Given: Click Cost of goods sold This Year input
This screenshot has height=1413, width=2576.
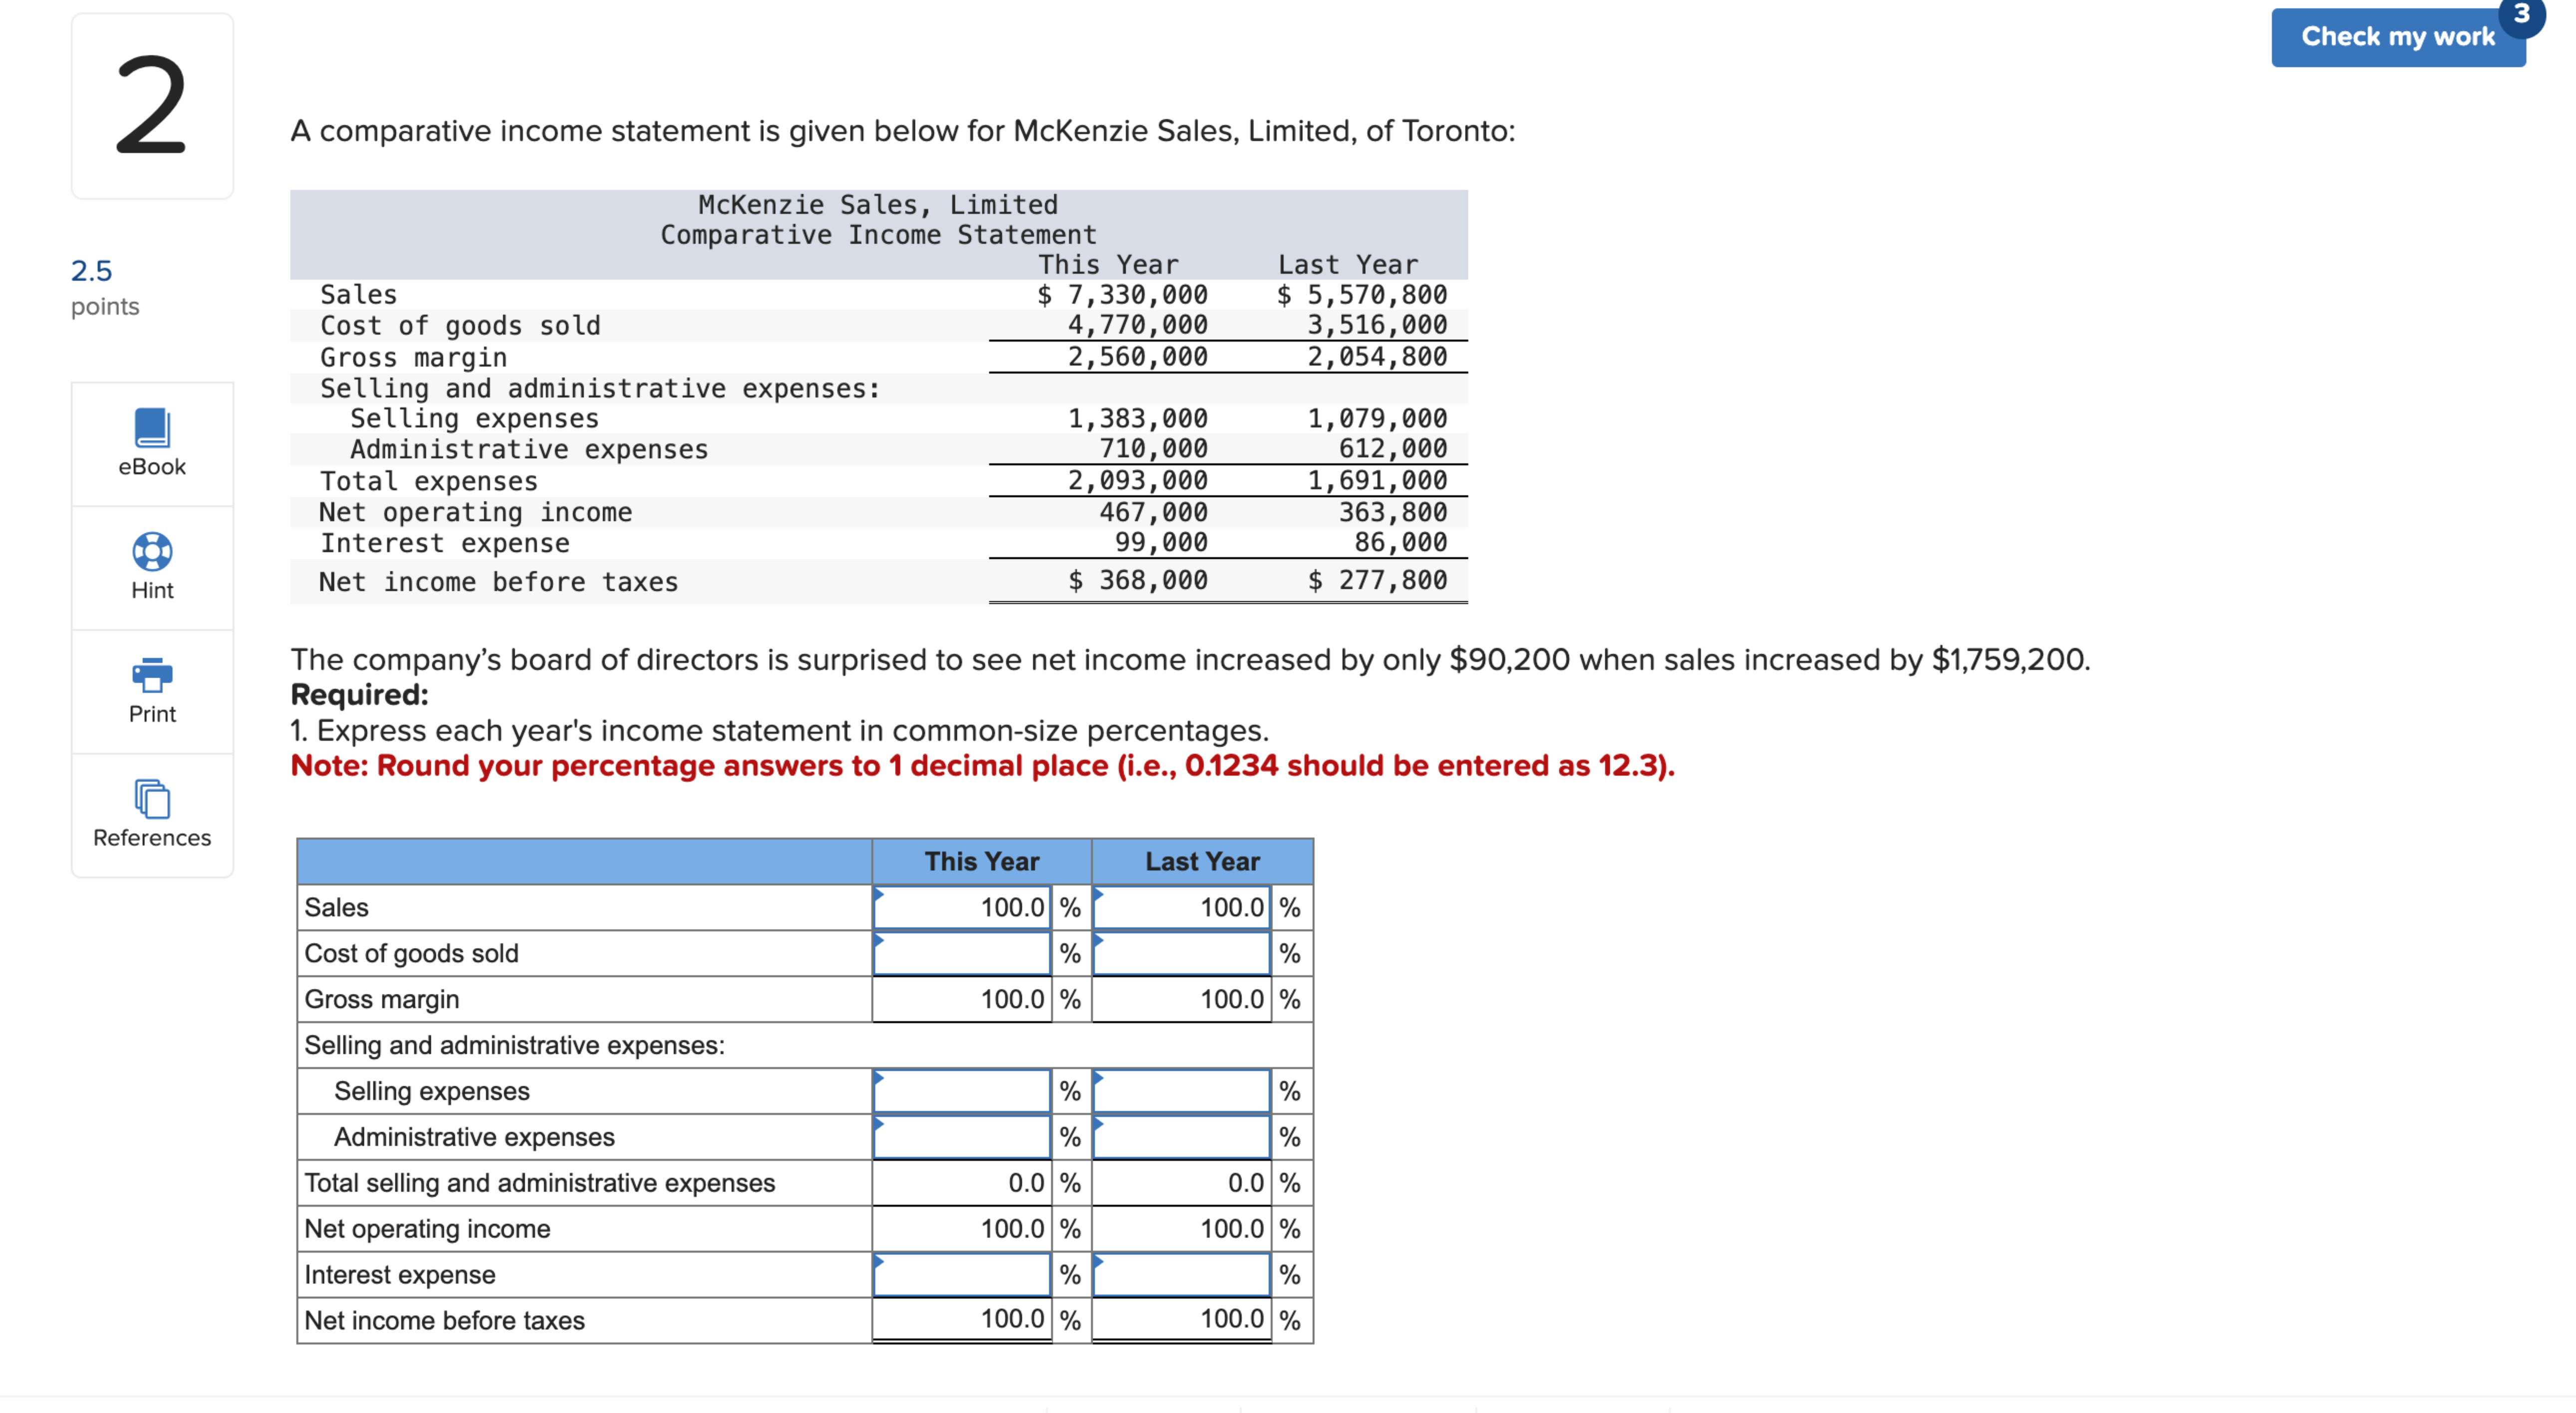Looking at the screenshot, I should tap(960, 953).
